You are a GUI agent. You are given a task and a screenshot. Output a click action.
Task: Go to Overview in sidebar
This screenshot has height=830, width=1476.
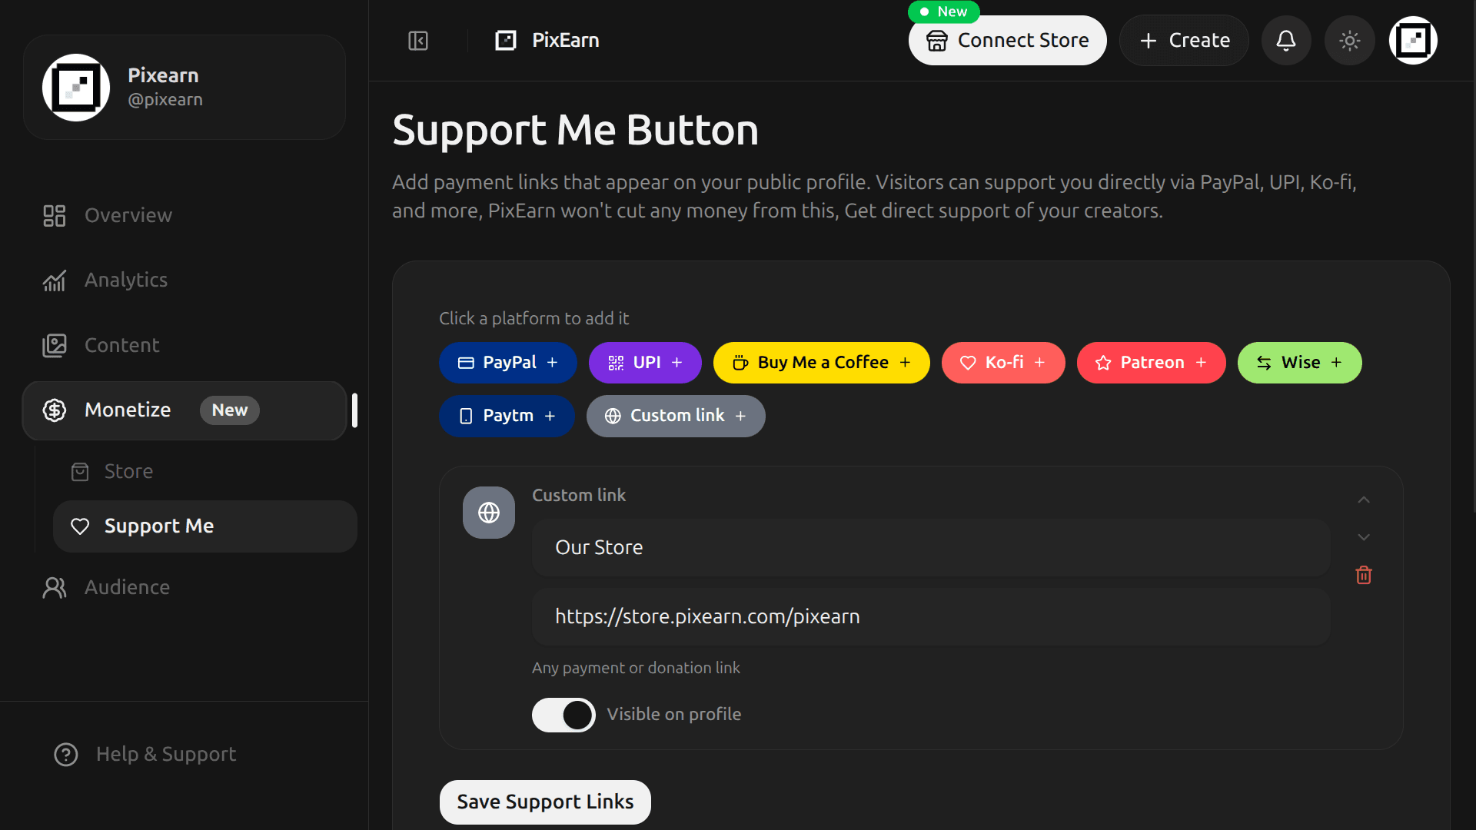[x=184, y=215]
